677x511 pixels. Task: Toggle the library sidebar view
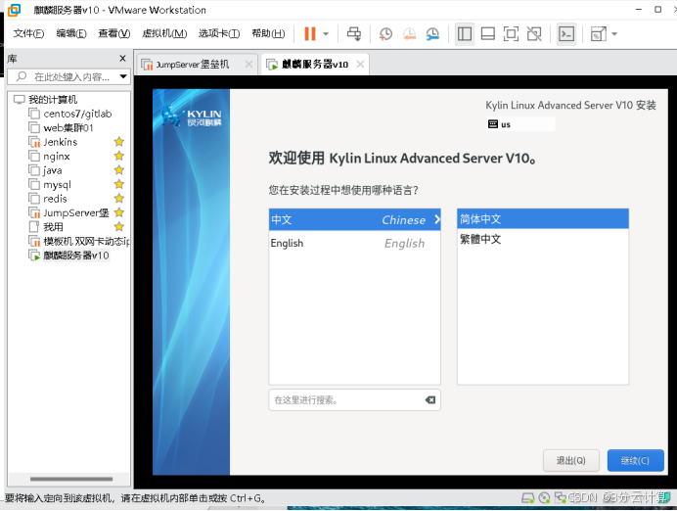465,33
